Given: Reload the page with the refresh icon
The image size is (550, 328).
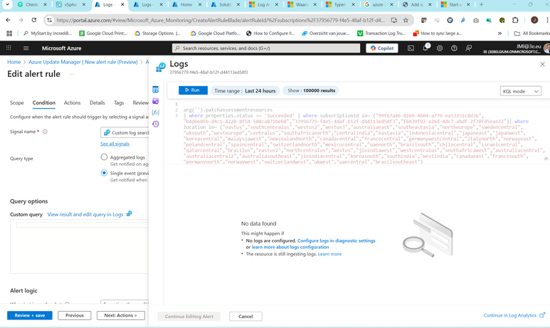Looking at the screenshot, I should (34, 20).
